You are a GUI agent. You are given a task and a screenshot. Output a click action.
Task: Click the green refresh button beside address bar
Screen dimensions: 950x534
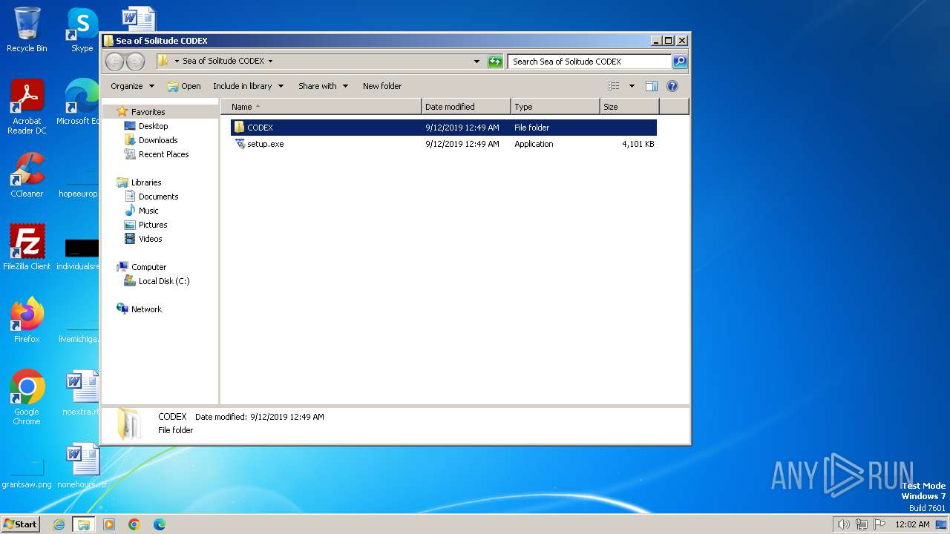[495, 62]
